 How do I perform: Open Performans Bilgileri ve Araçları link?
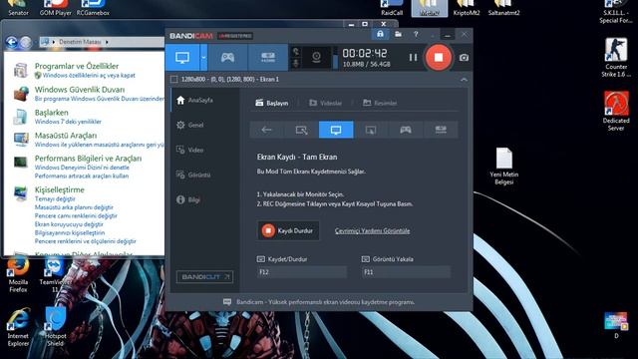[x=89, y=159]
